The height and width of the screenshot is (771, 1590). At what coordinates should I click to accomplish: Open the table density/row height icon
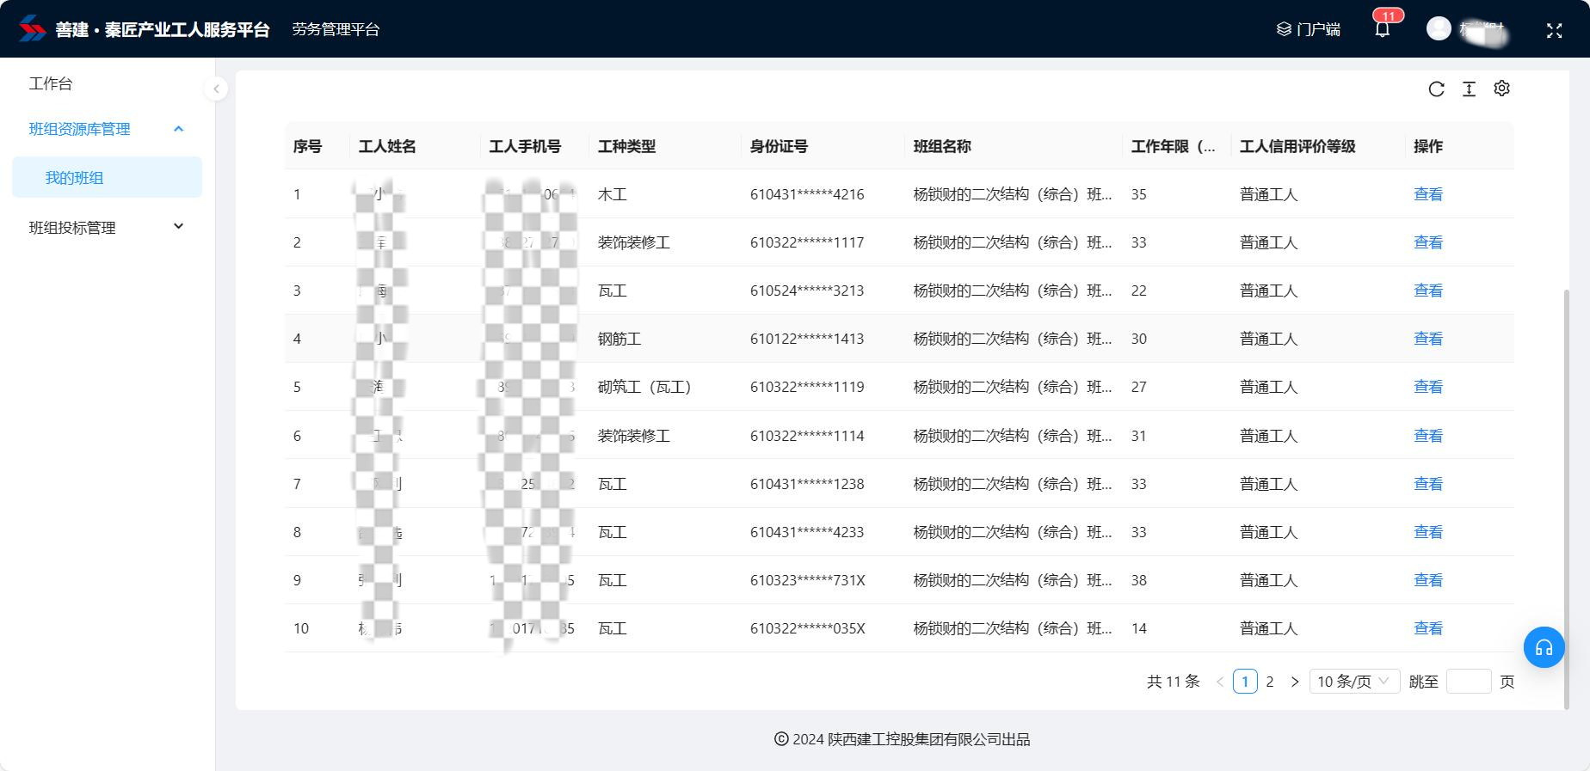[x=1469, y=89]
